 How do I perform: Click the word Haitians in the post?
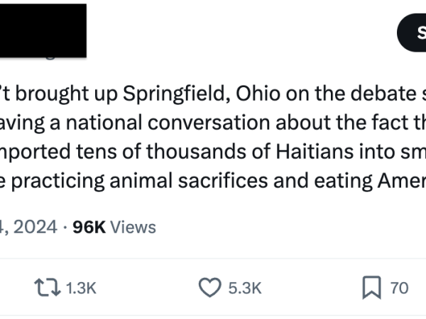pyautogui.click(x=315, y=152)
